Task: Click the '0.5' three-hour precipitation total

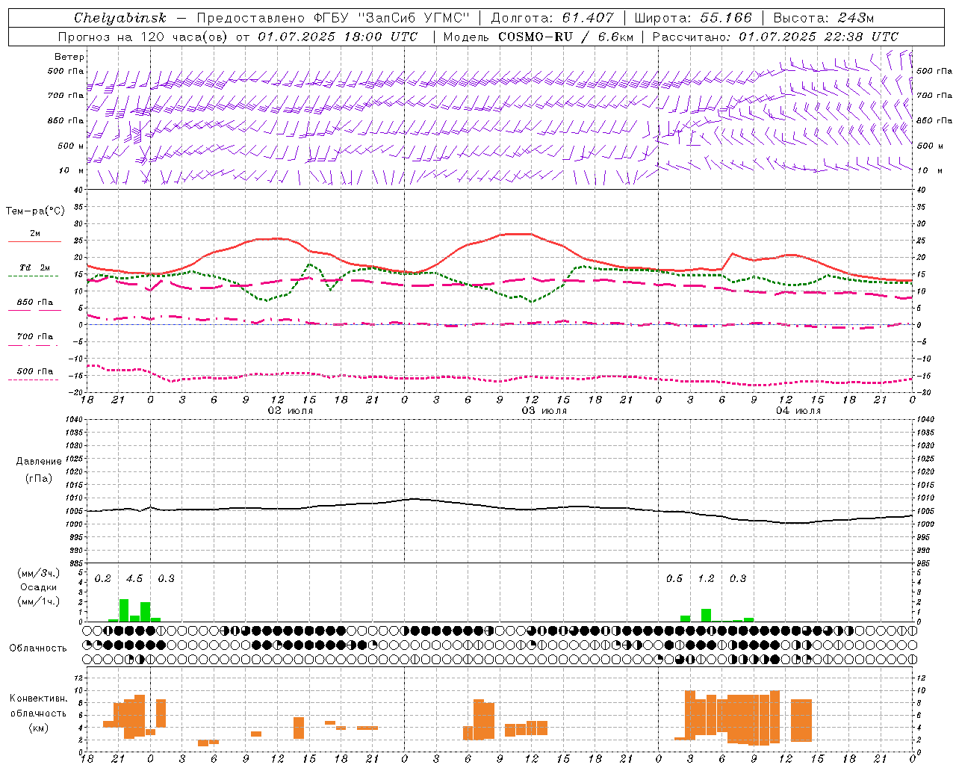Action: 674,578
